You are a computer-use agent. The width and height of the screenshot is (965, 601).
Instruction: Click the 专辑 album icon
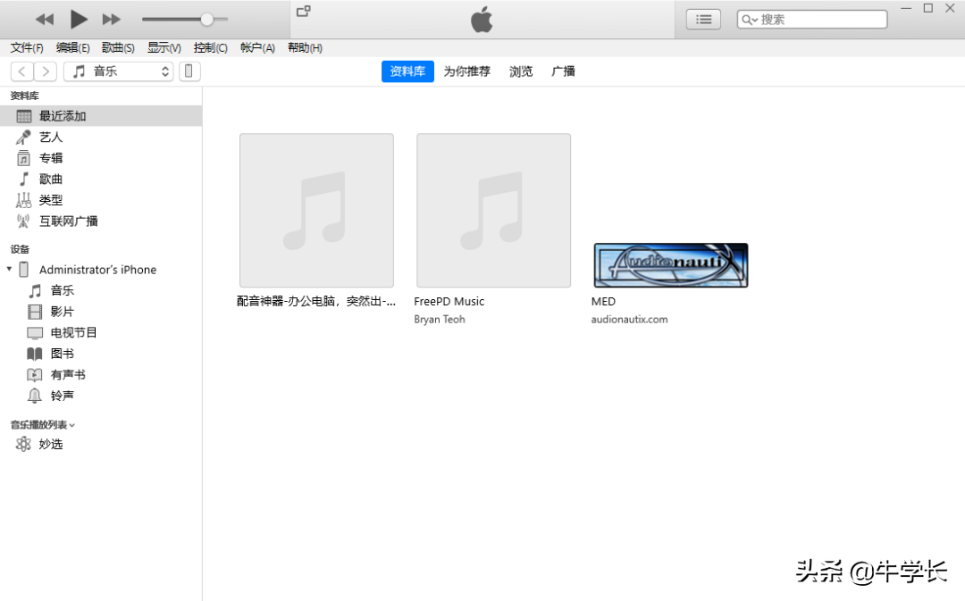coord(23,158)
